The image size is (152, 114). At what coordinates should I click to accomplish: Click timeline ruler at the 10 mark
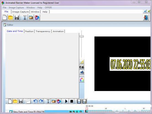coord(106,108)
